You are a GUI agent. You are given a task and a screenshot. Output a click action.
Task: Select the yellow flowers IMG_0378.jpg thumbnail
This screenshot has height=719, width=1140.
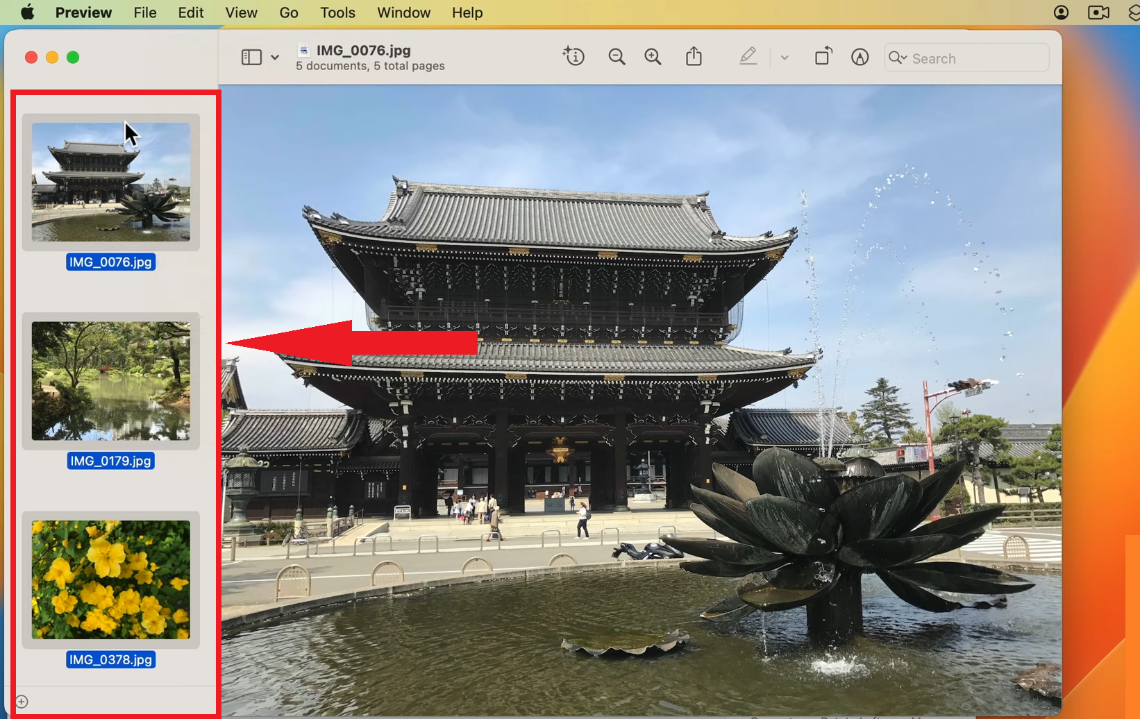pos(111,580)
